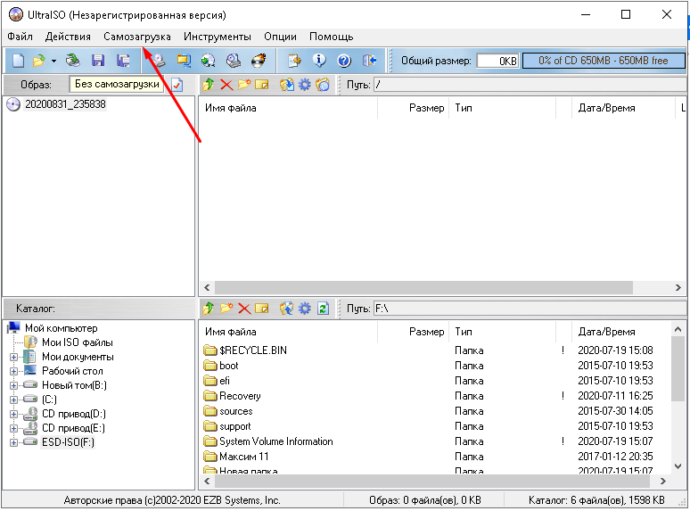Click New folder icon in image toolbar
The image size is (690, 511).
tap(244, 85)
